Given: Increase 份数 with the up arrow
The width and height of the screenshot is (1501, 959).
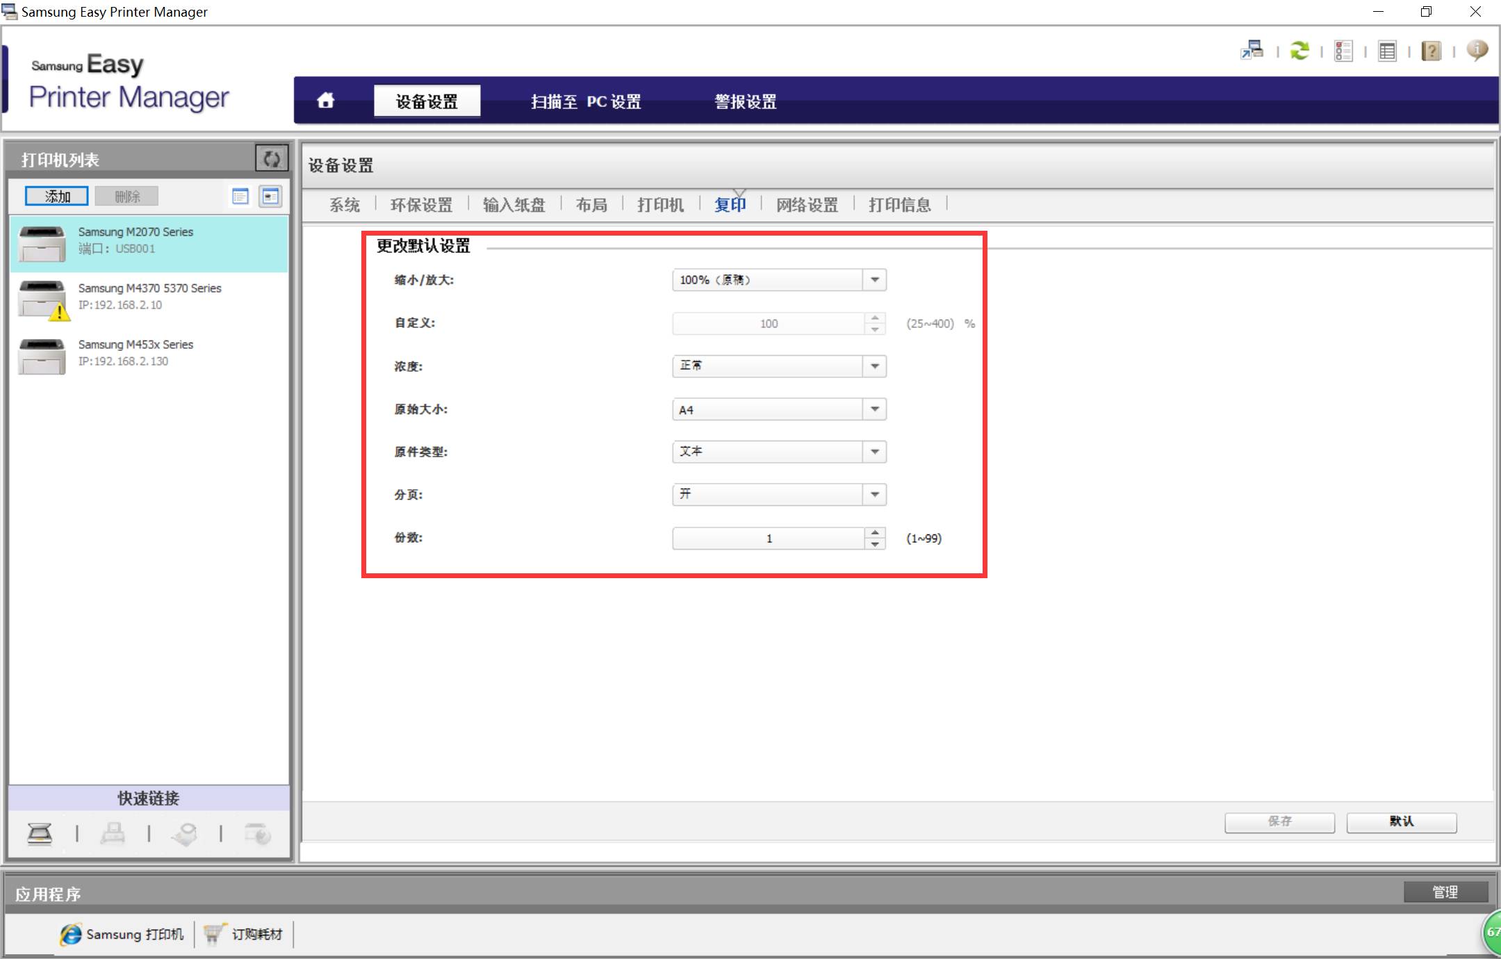Looking at the screenshot, I should coord(875,533).
